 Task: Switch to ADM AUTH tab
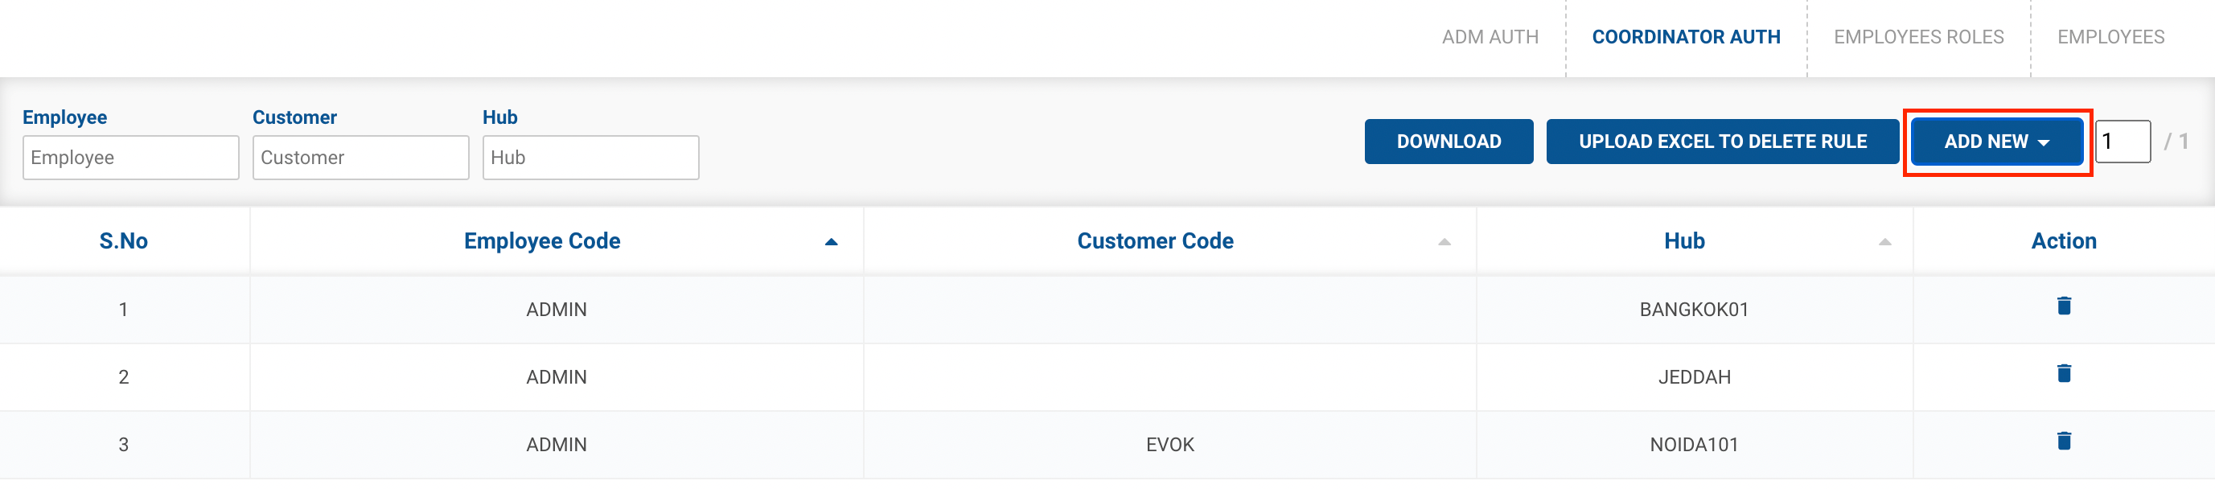[x=1490, y=37]
